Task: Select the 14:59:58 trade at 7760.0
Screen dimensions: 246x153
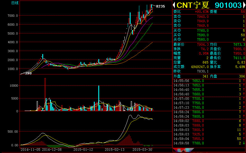Action: pyautogui.click(x=209, y=143)
